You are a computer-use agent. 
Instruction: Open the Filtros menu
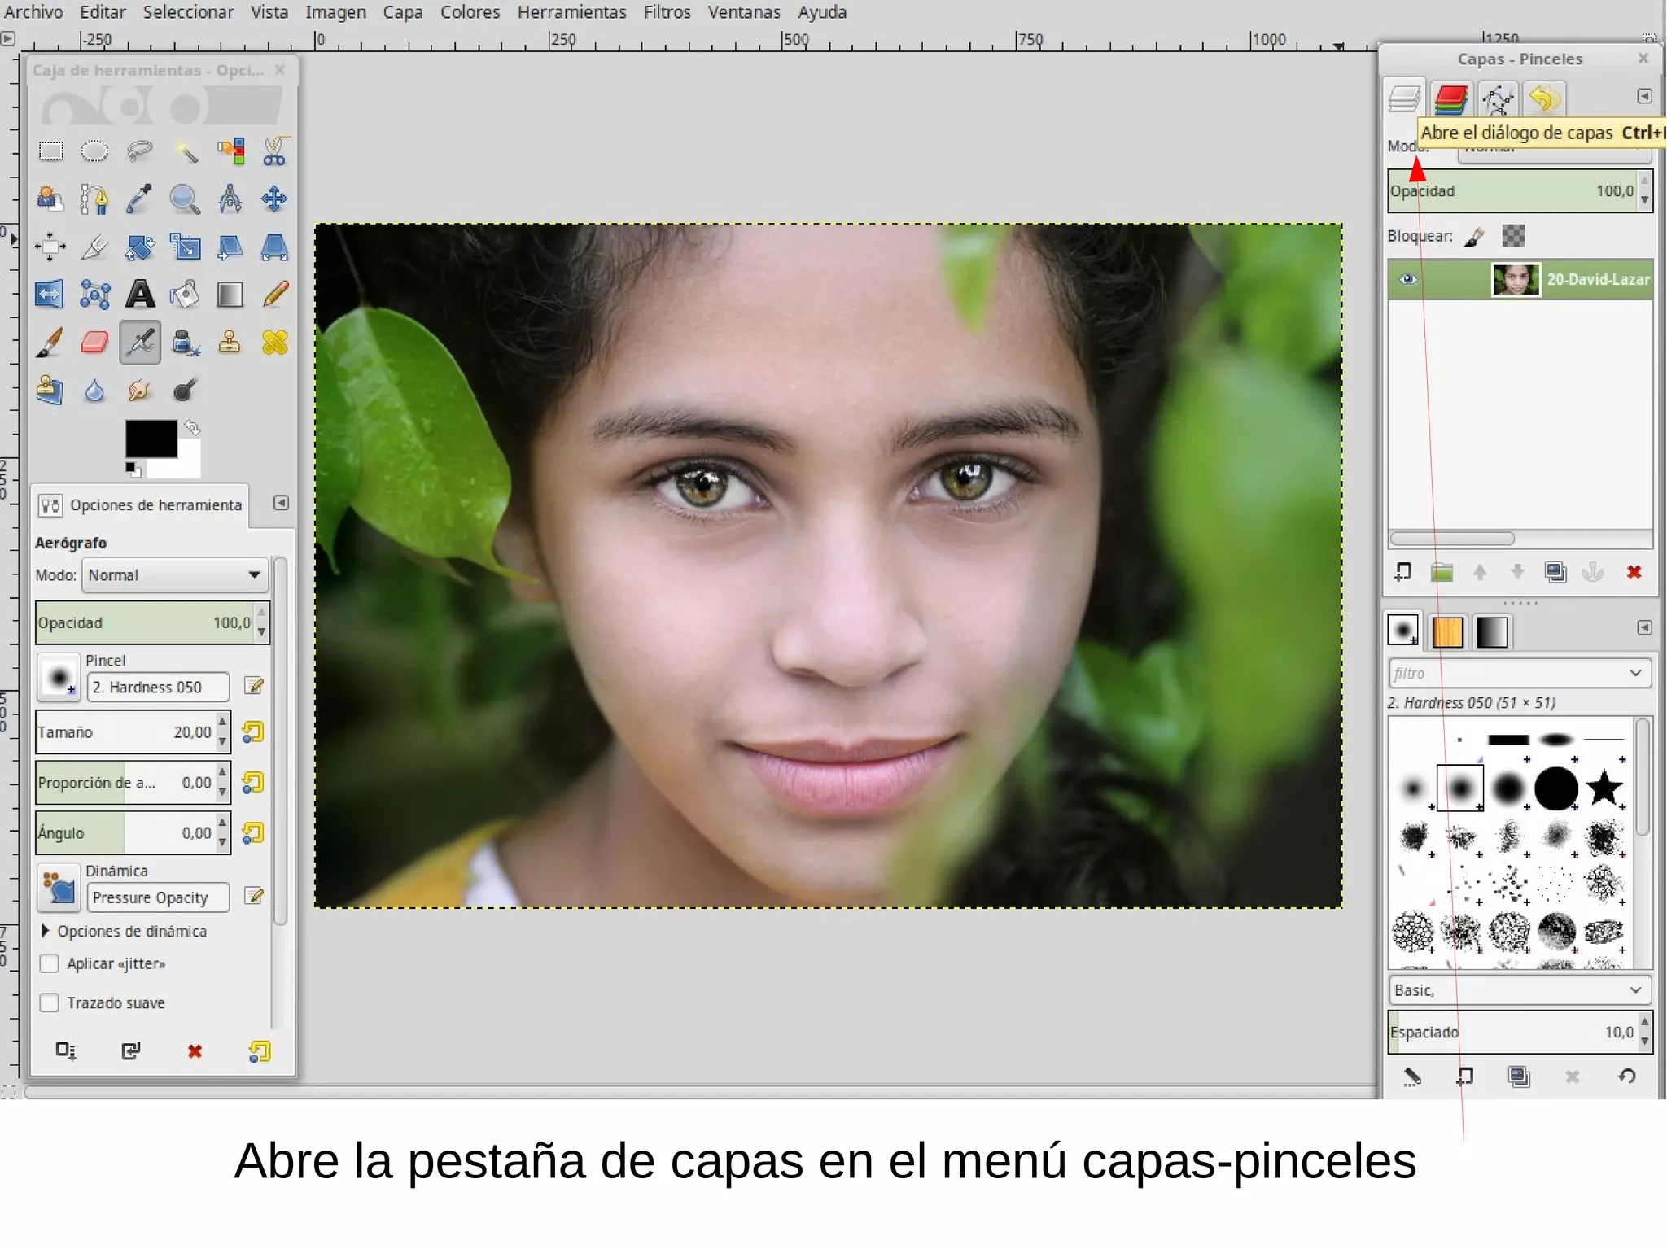pos(667,12)
